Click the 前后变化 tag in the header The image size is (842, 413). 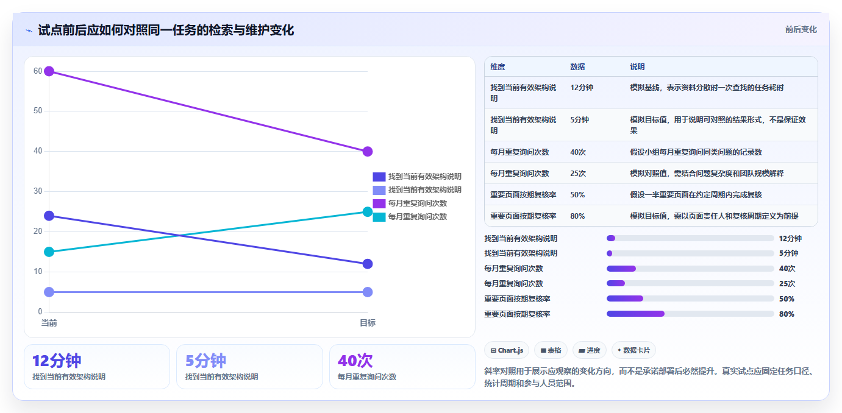[801, 29]
